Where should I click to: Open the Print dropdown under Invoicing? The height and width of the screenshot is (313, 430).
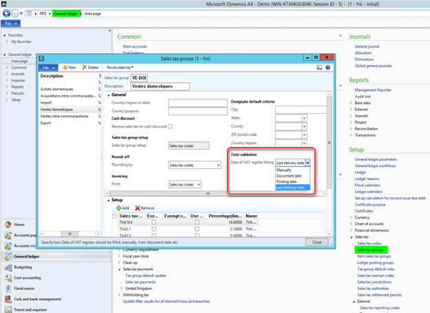point(198,185)
